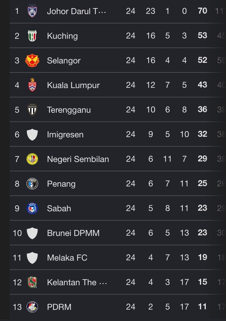Image resolution: width=226 pixels, height=321 pixels.
Task: Tap the Penang round badge
Action: click(x=32, y=184)
